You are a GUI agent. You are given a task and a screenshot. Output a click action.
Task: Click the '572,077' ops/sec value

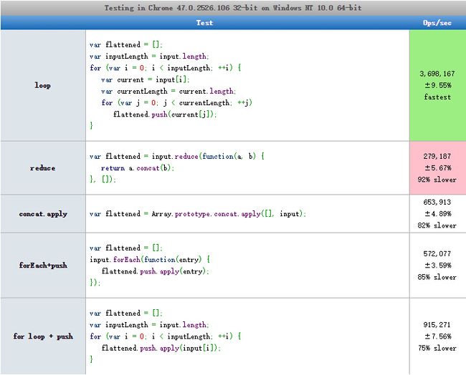point(437,253)
